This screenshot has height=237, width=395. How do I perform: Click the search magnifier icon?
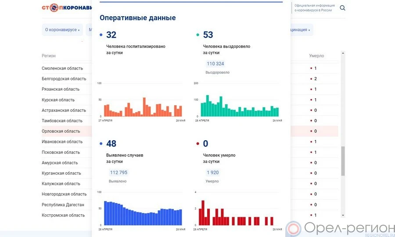tap(343, 8)
